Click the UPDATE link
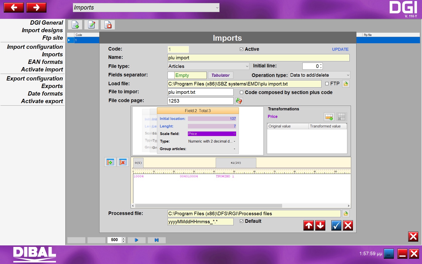This screenshot has width=422, height=264. [340, 49]
